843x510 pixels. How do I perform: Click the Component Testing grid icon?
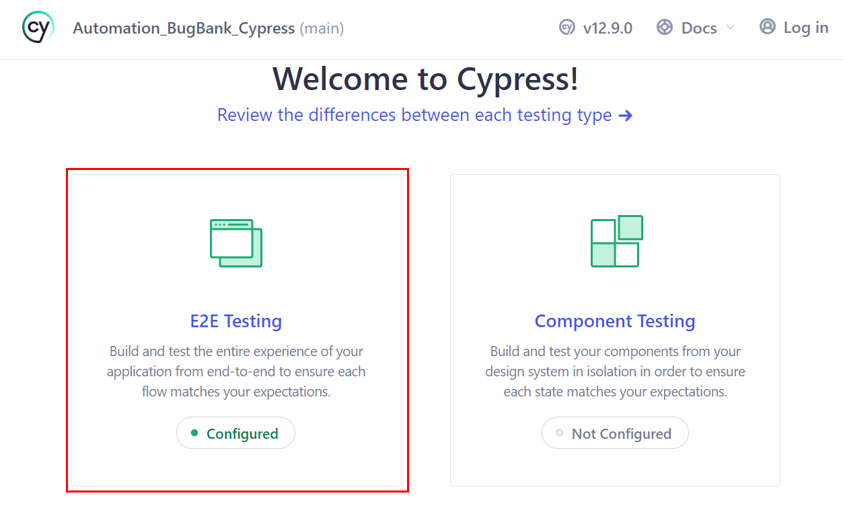point(615,240)
